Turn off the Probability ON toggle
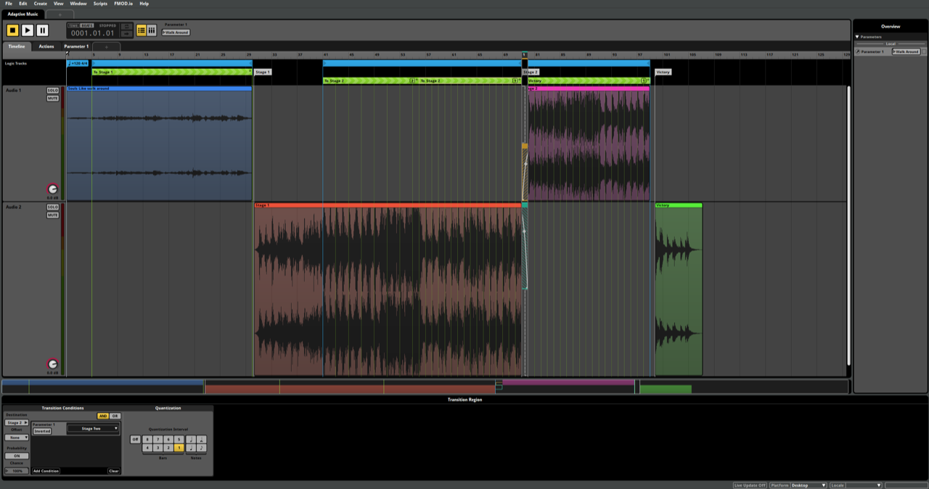 click(16, 456)
